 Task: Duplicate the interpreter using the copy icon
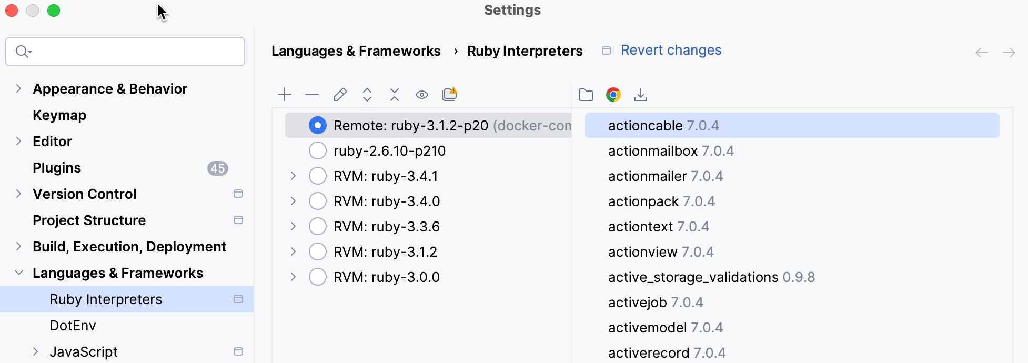pyautogui.click(x=449, y=94)
